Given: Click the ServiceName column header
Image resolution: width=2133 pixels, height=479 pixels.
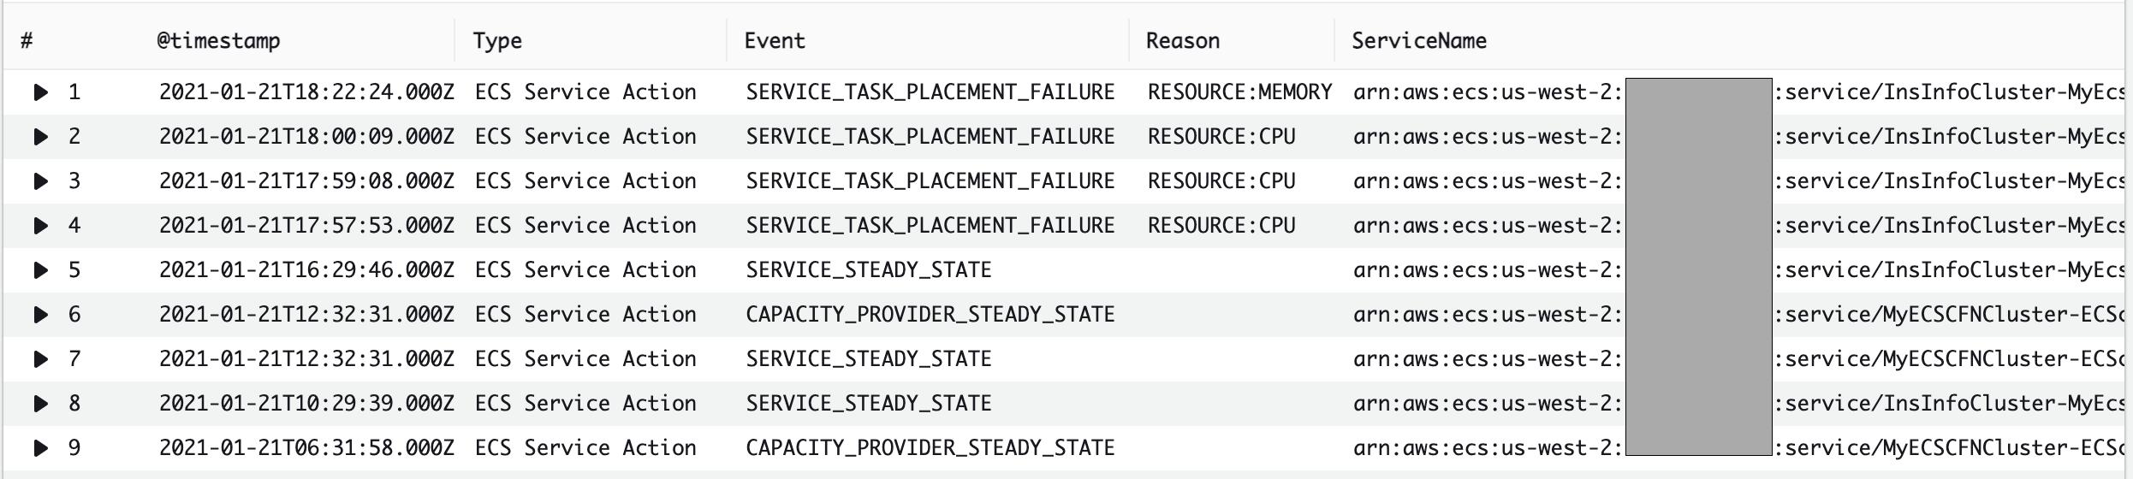Looking at the screenshot, I should pos(1418,41).
